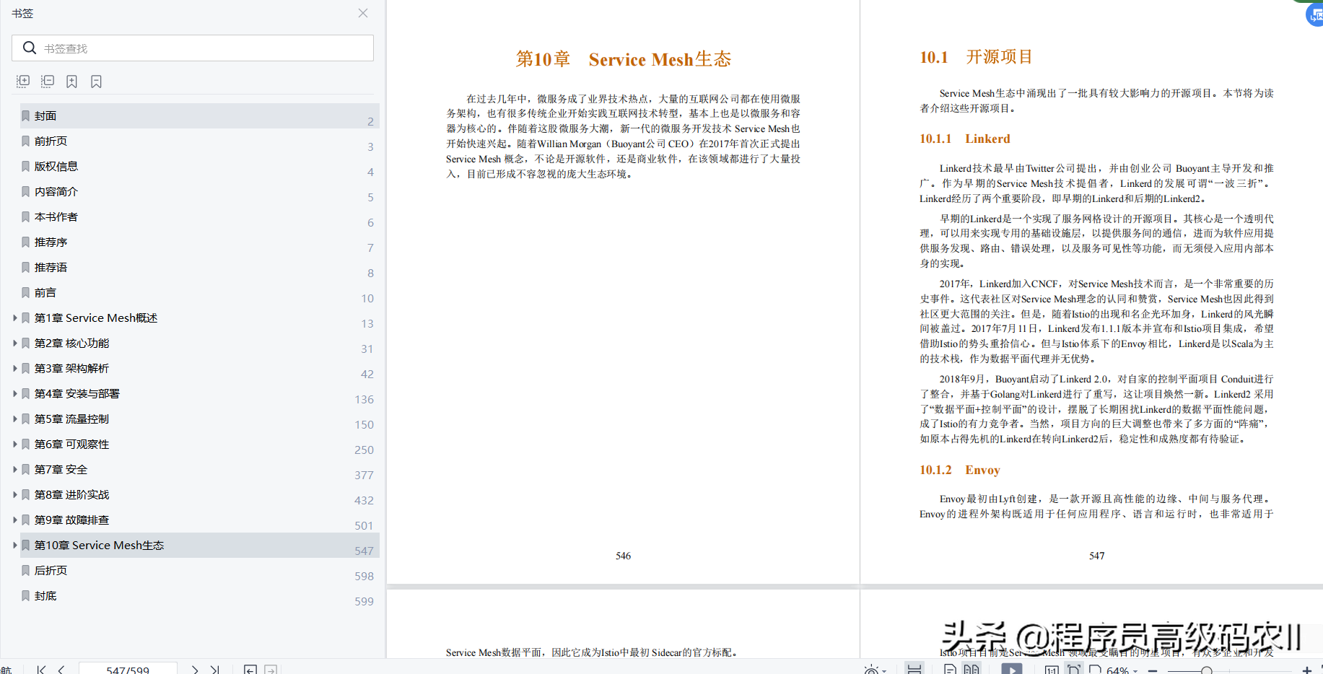
Task: Toggle two-page side-by-side view
Action: [971, 669]
